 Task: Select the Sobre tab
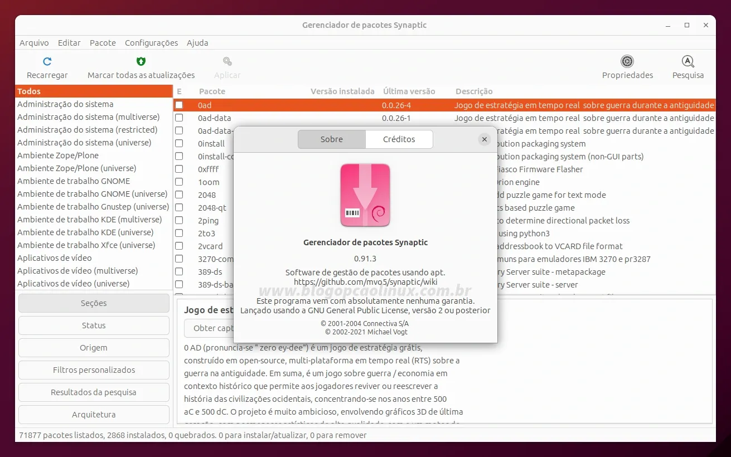(332, 139)
